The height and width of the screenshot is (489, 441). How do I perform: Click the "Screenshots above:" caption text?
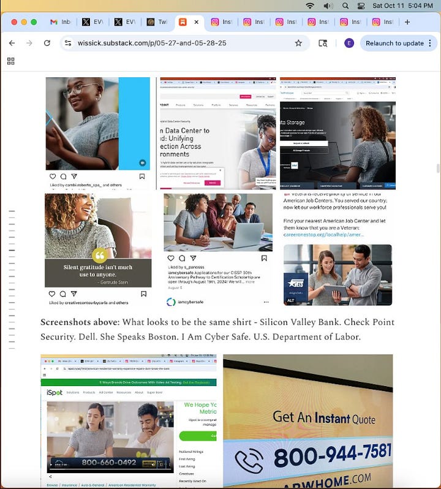point(80,322)
